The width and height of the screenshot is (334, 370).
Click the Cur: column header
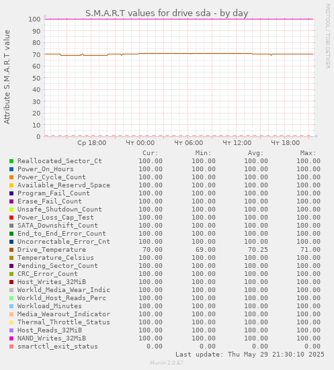click(151, 153)
